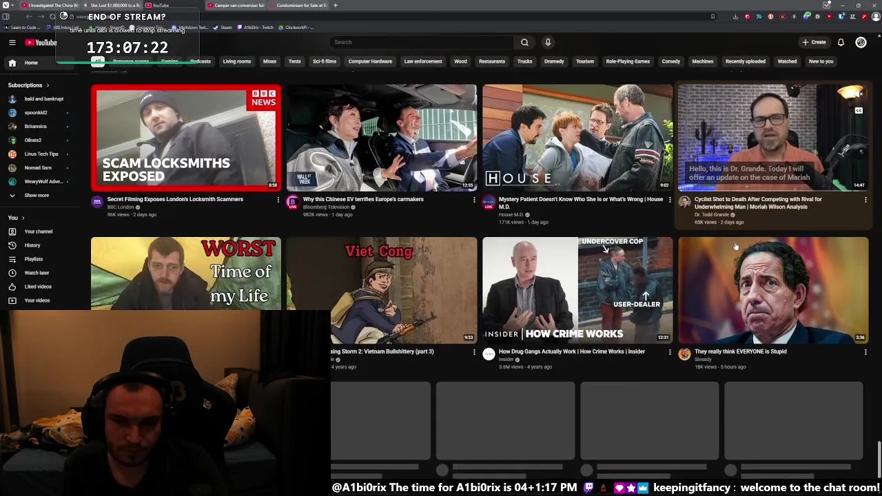Open Your videos in the sidebar

coord(37,300)
